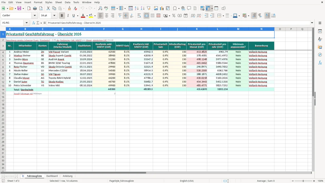
Task: Click the Draw Functions shapes icon
Action: pyautogui.click(x=223, y=8)
